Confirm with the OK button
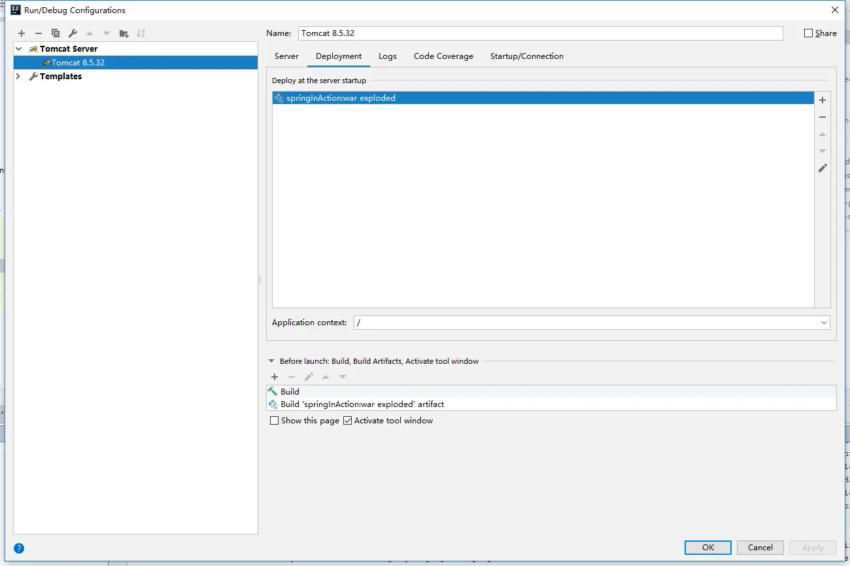This screenshot has height=566, width=850. pos(708,548)
